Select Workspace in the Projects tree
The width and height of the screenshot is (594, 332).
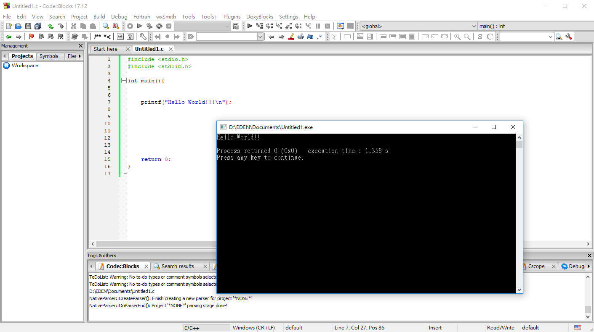[25, 66]
